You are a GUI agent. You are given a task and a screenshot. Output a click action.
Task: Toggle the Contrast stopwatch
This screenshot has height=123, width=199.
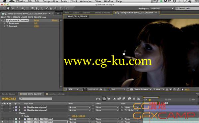[x=7, y=26]
